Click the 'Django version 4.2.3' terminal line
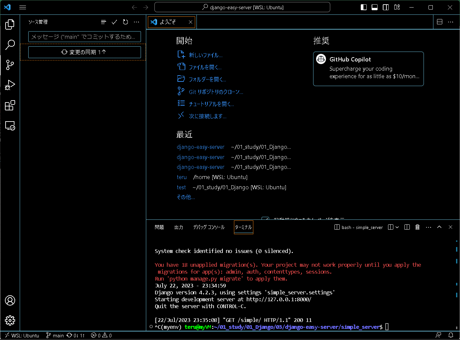 pyautogui.click(x=245, y=292)
